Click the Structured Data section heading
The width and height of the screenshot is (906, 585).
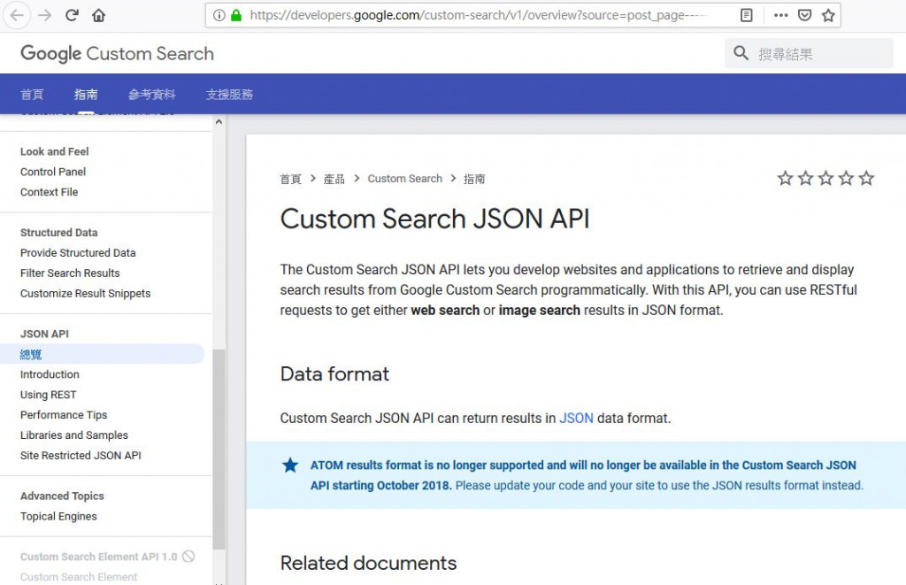tap(59, 233)
